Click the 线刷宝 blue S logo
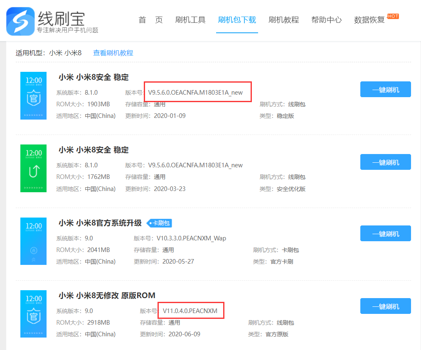Screen dimensions: 421x350 pyautogui.click(x=20, y=21)
